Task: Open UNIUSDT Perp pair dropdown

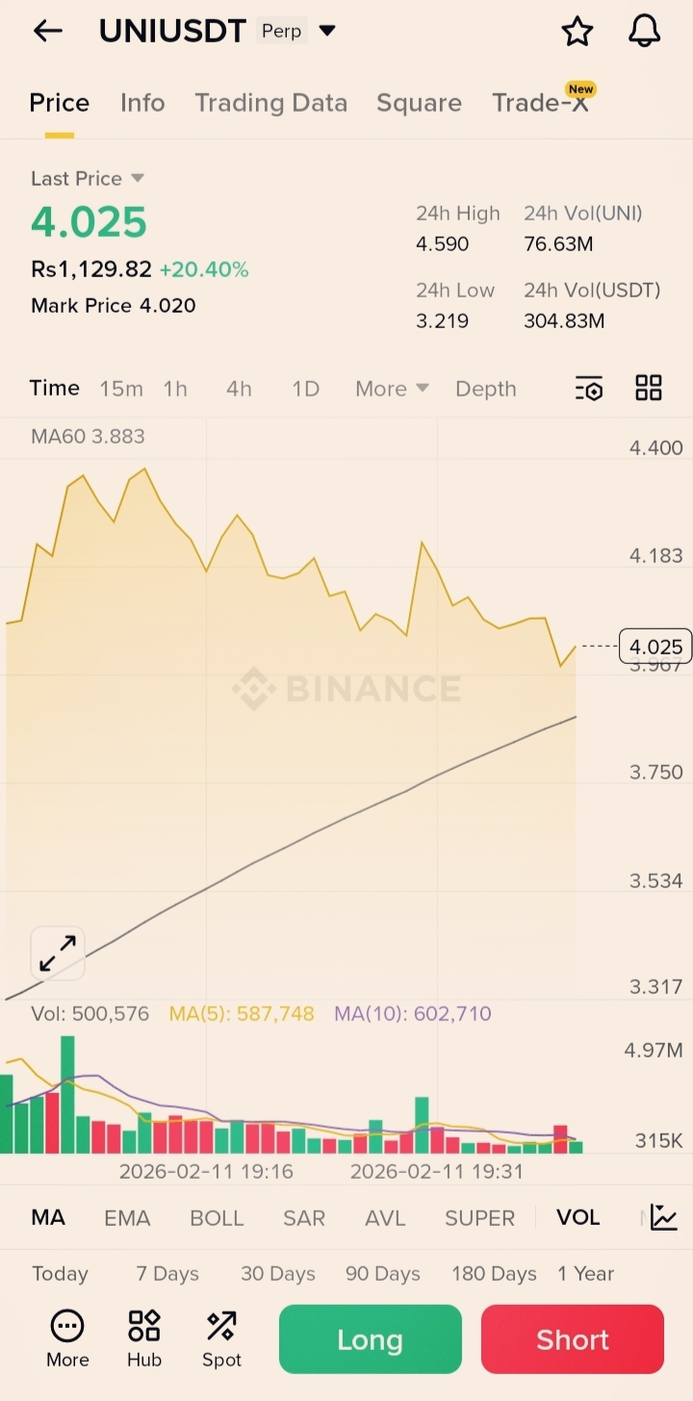Action: pyautogui.click(x=327, y=31)
